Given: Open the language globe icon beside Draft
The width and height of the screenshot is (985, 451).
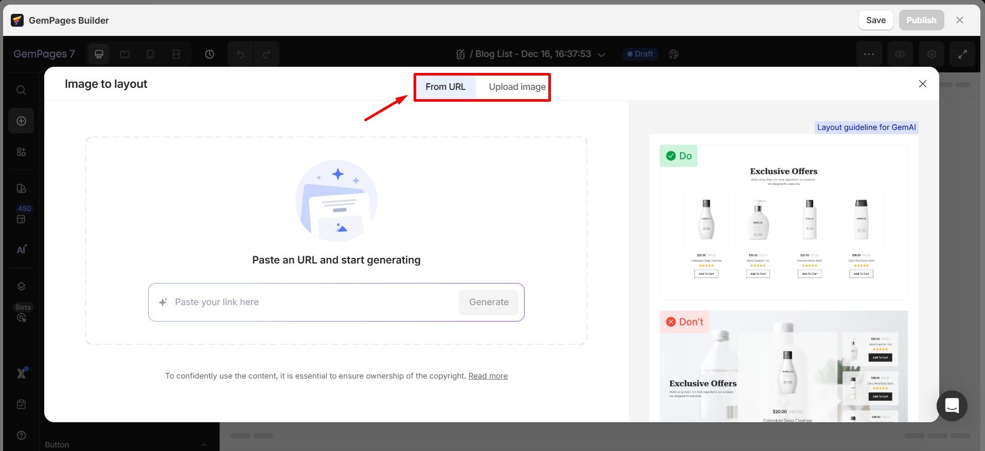Looking at the screenshot, I should point(673,54).
